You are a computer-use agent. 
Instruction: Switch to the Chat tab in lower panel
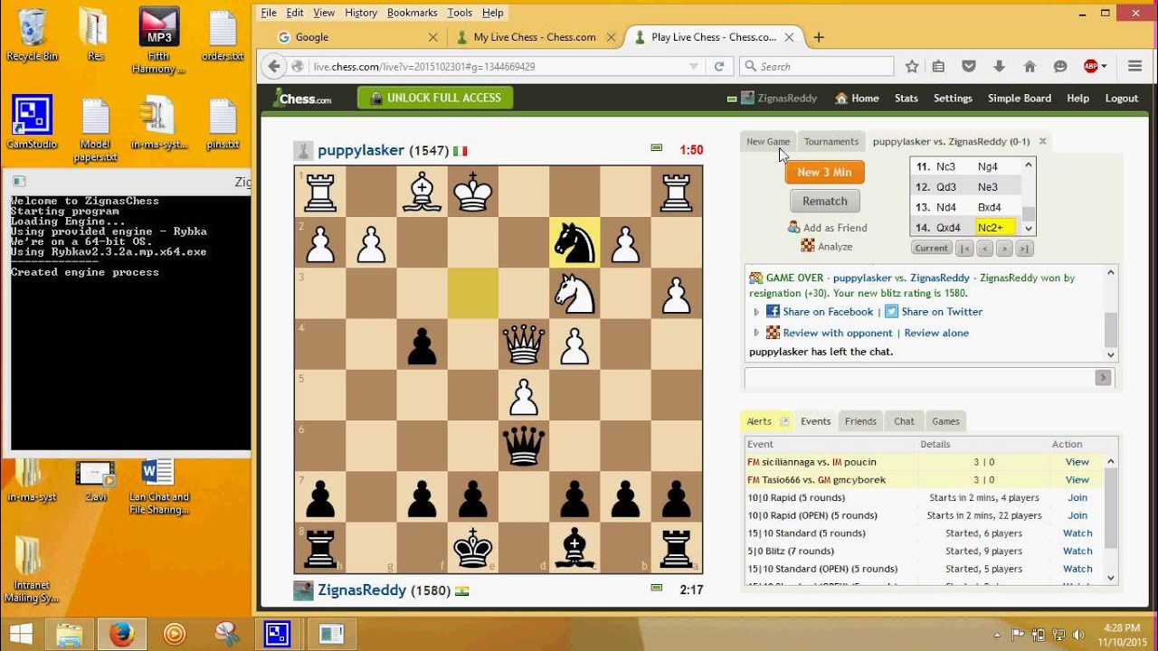904,421
